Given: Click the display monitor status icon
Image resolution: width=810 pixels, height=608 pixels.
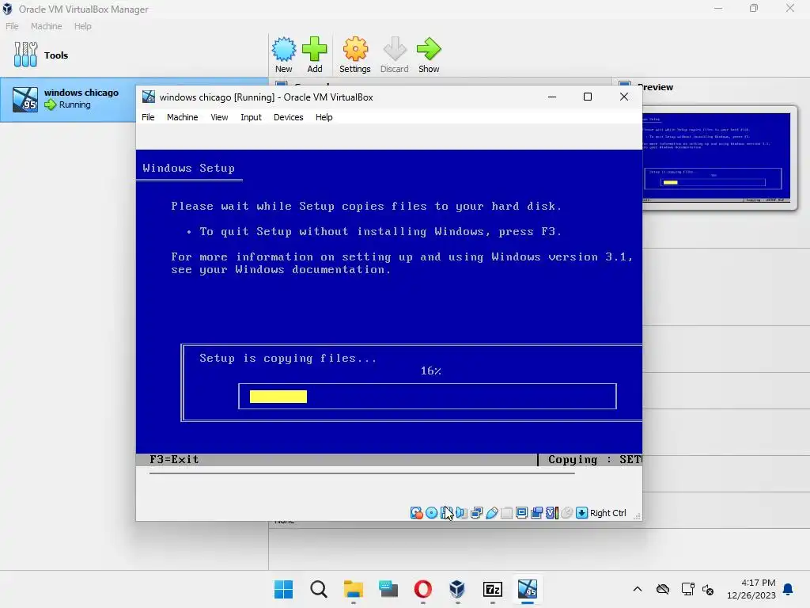Looking at the screenshot, I should click(x=522, y=513).
